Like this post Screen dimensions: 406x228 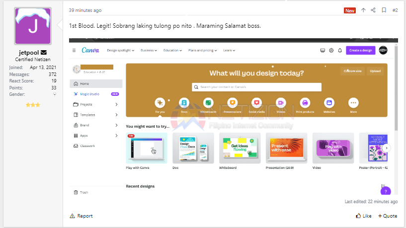(x=364, y=216)
